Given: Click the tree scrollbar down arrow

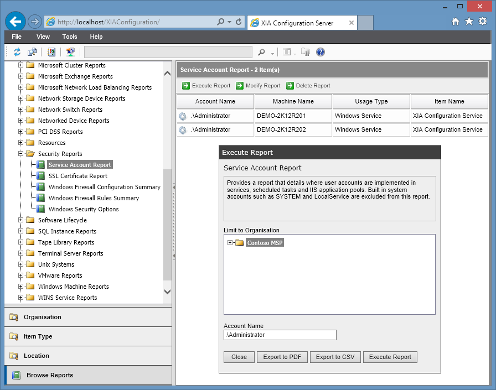Looking at the screenshot, I should 168,292.
